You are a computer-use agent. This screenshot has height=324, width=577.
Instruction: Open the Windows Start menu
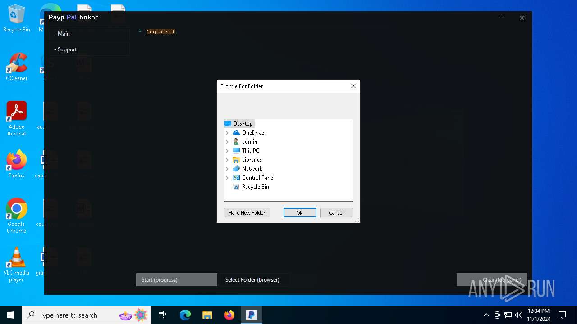pyautogui.click(x=11, y=315)
